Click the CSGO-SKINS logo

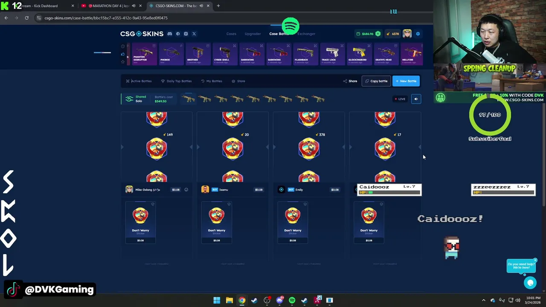142,34
